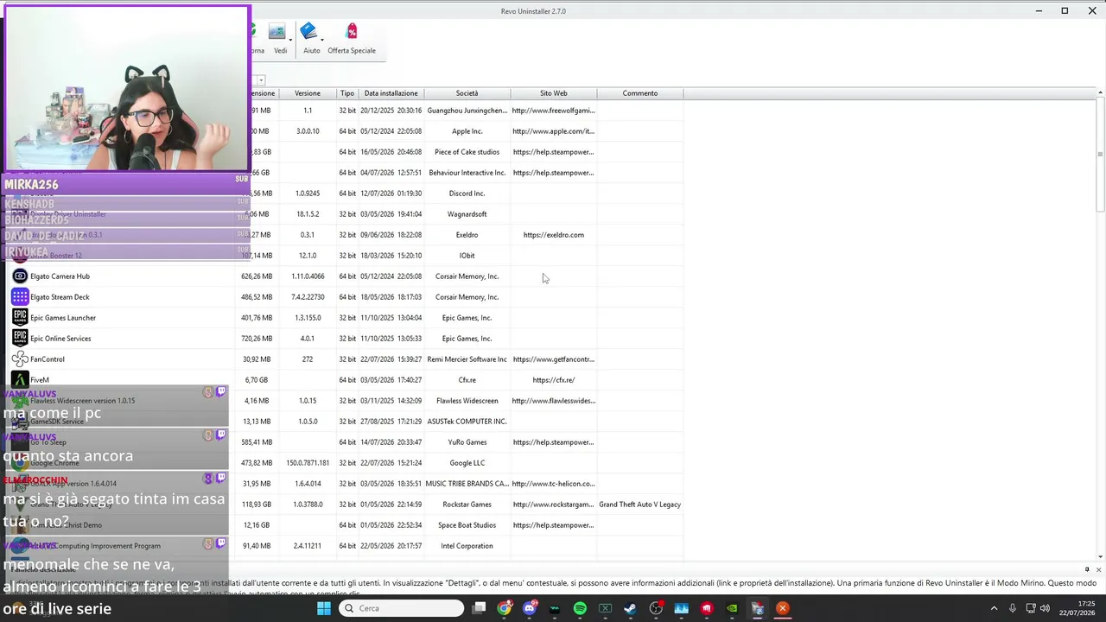Click the Elgato Camera Hub program name
The height and width of the screenshot is (622, 1106).
pos(60,276)
